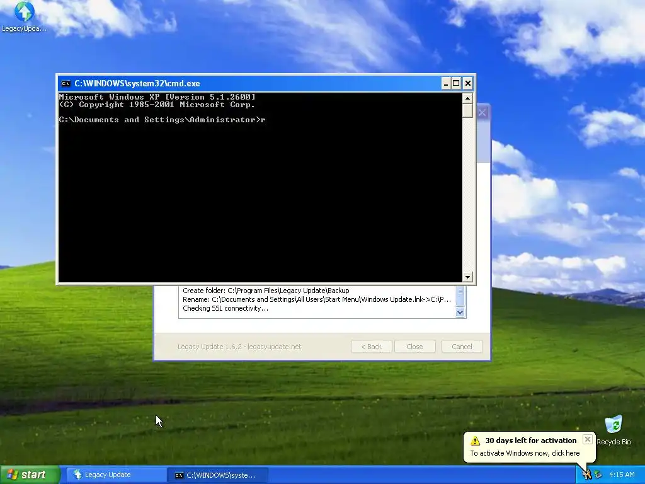
Task: Open the Start menu
Action: (x=30, y=475)
